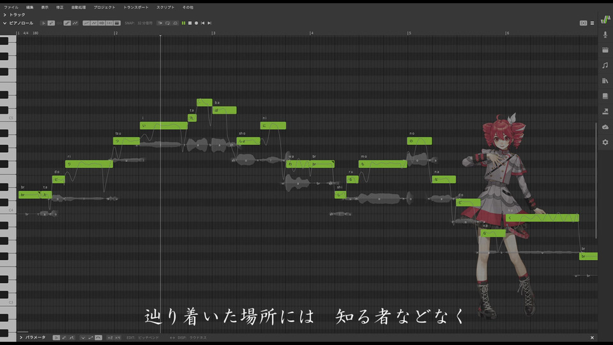Viewport: 613px width, 345px height.
Task: Skip to end with the next button
Action: point(209,23)
